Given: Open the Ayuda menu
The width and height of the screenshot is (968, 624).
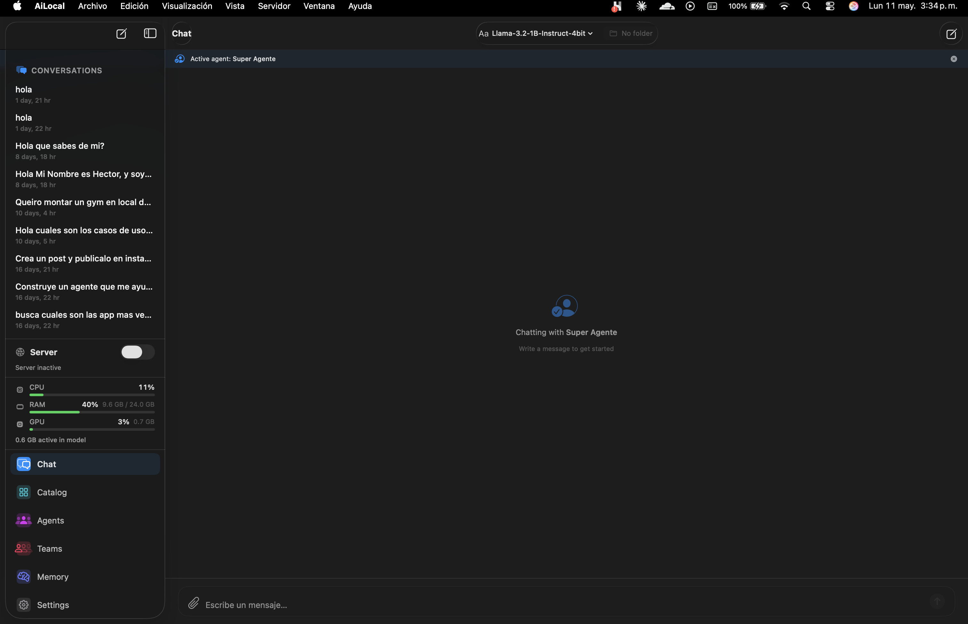Looking at the screenshot, I should [x=360, y=6].
